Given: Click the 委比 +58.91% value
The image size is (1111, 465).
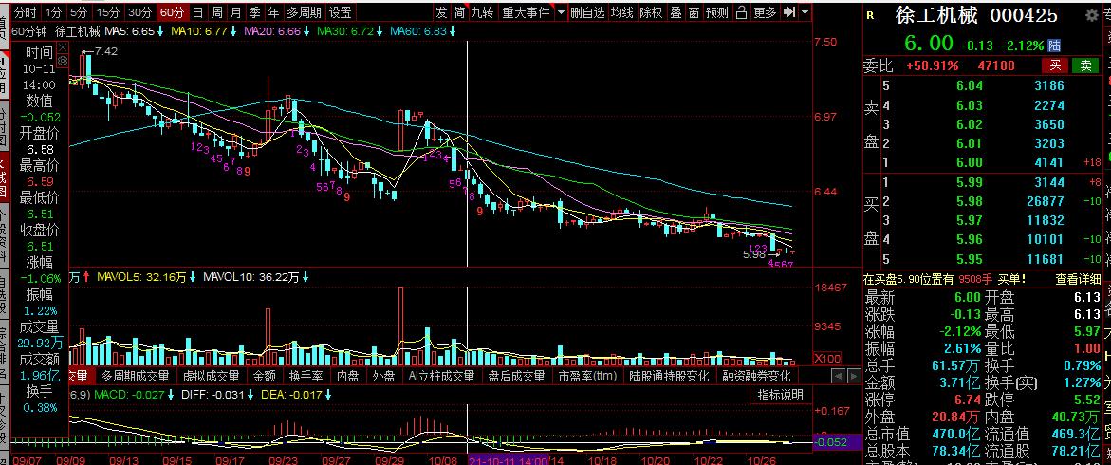Looking at the screenshot, I should point(932,65).
